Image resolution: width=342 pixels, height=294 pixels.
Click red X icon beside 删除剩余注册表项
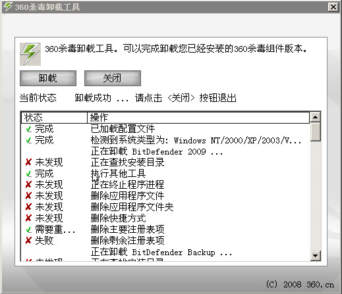(28, 241)
